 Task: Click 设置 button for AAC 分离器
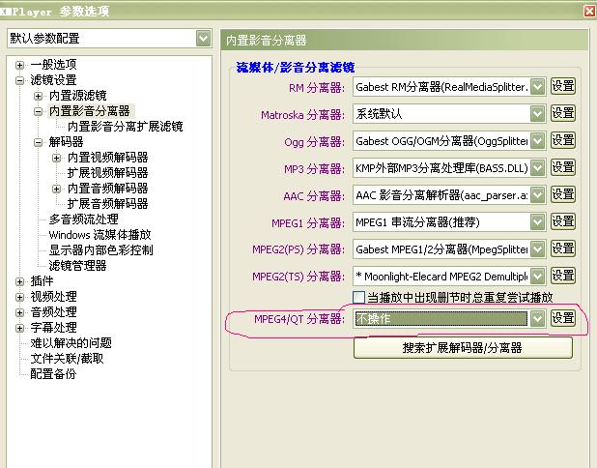tap(562, 195)
